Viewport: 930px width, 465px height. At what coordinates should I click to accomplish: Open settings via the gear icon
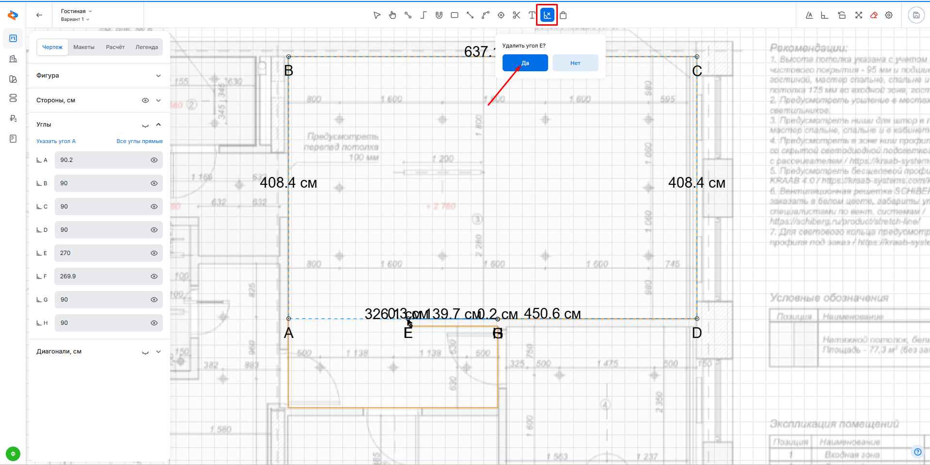889,15
